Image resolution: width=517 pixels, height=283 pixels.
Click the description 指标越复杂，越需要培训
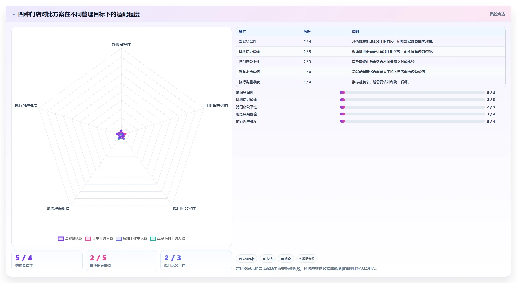tap(381, 82)
